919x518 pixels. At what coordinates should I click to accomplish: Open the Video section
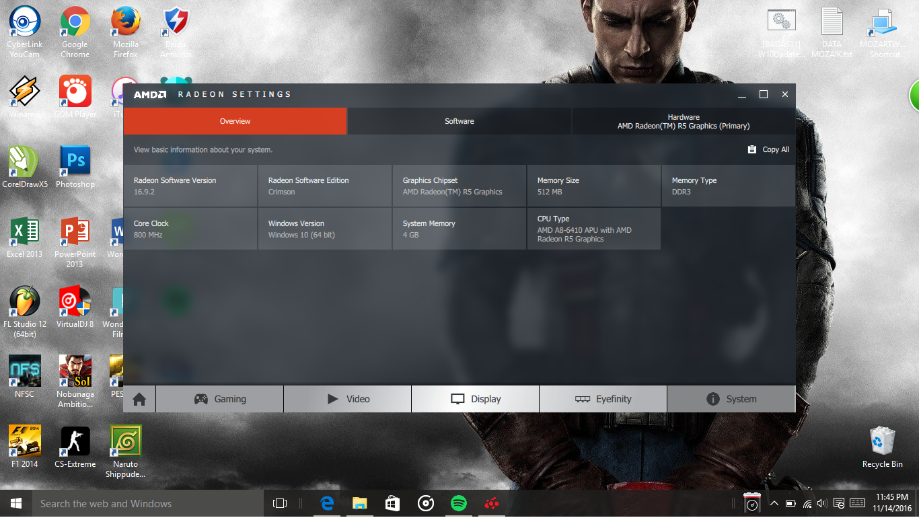point(348,399)
